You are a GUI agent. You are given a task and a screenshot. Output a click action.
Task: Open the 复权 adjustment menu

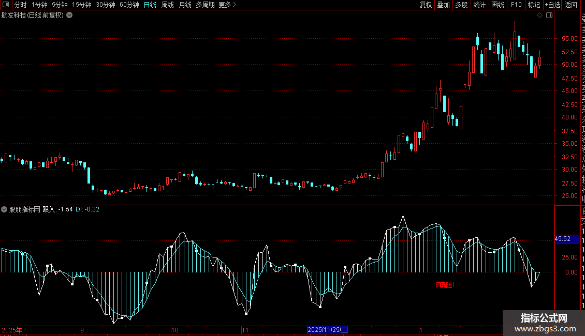[426, 5]
